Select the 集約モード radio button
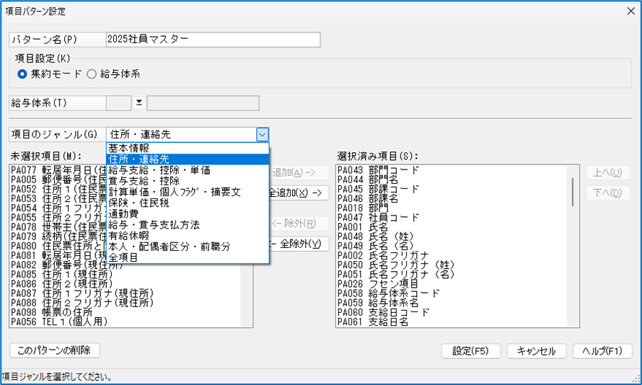Viewport: 642px width, 385px height. tap(22, 74)
